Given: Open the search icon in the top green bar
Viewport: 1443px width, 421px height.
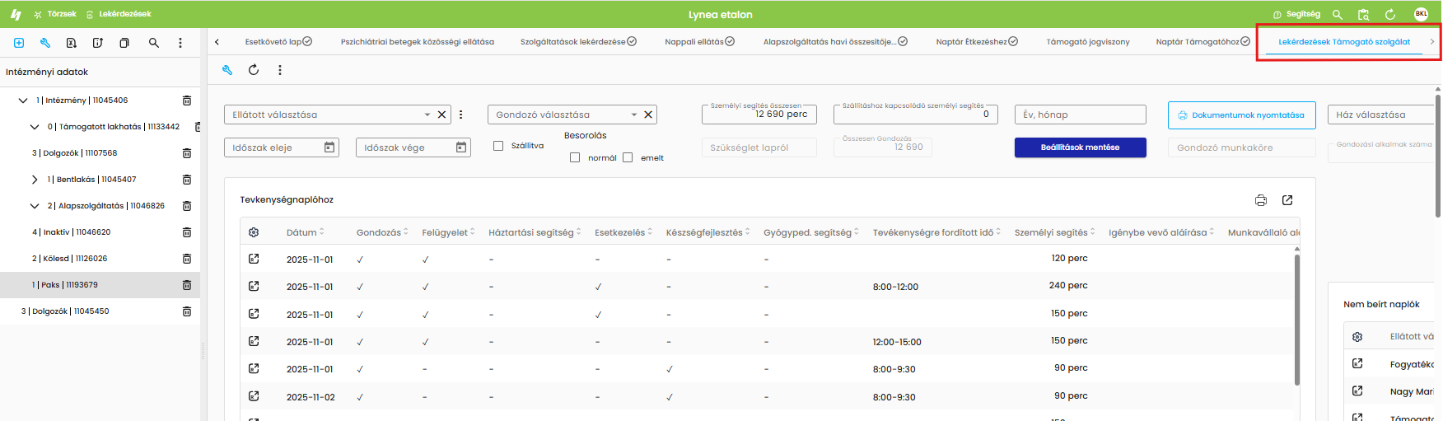Looking at the screenshot, I should [1338, 14].
